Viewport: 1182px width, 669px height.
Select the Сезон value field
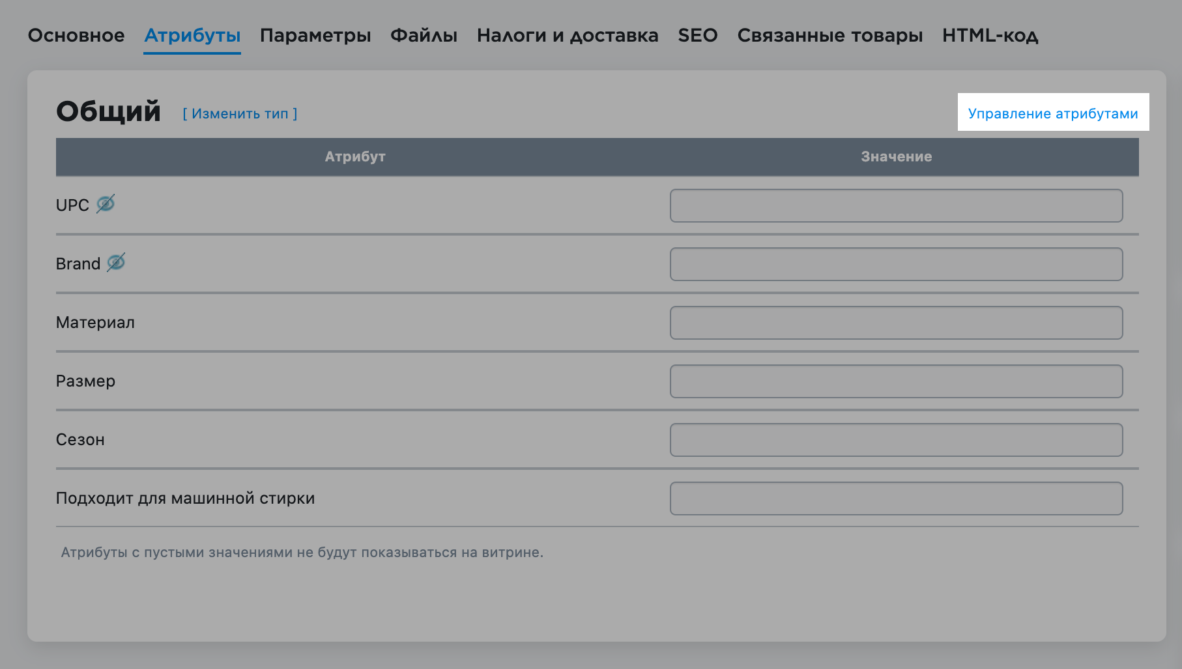[896, 440]
